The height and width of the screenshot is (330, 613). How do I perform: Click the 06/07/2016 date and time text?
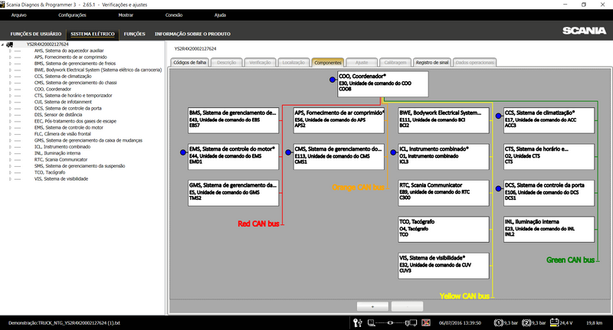click(460, 323)
